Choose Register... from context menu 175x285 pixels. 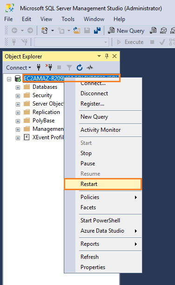(103, 104)
